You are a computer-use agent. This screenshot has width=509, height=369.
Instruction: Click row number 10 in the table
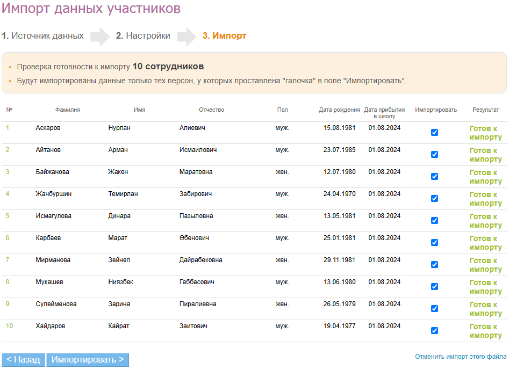tap(9, 326)
